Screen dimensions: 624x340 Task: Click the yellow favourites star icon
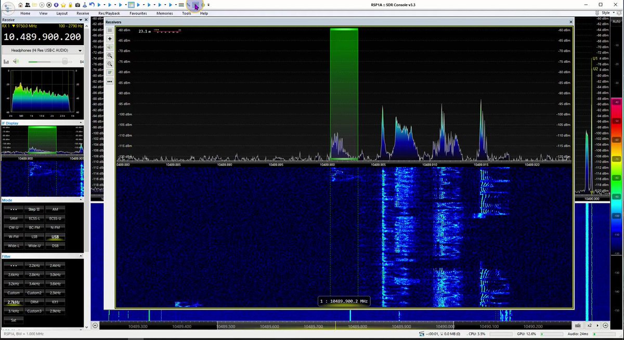(63, 5)
